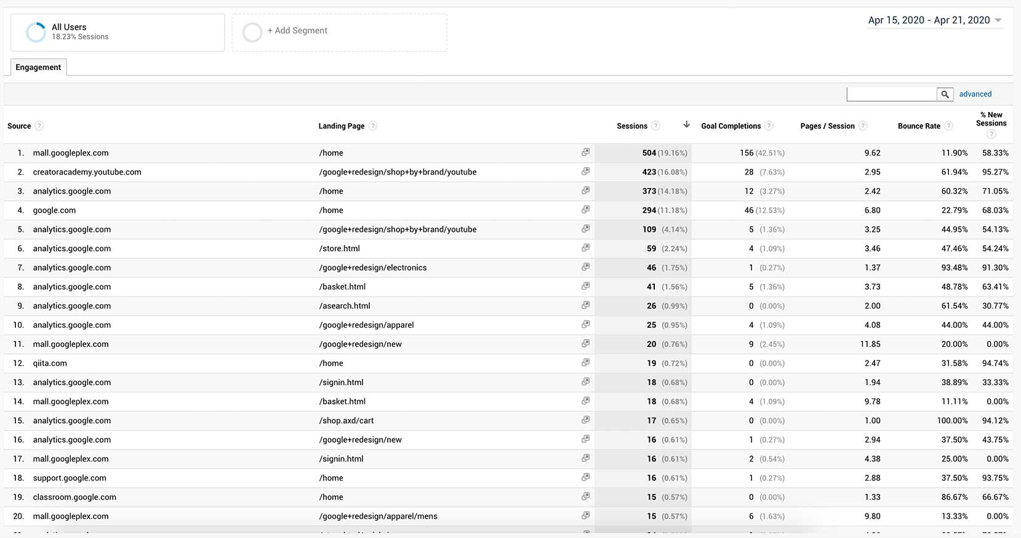Show help for Pages / Session column
Screen dimensions: 1021x538
click(x=863, y=126)
